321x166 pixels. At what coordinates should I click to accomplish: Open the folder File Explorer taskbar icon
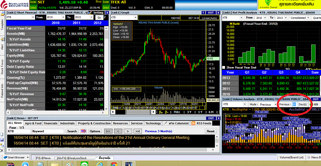pos(55,164)
